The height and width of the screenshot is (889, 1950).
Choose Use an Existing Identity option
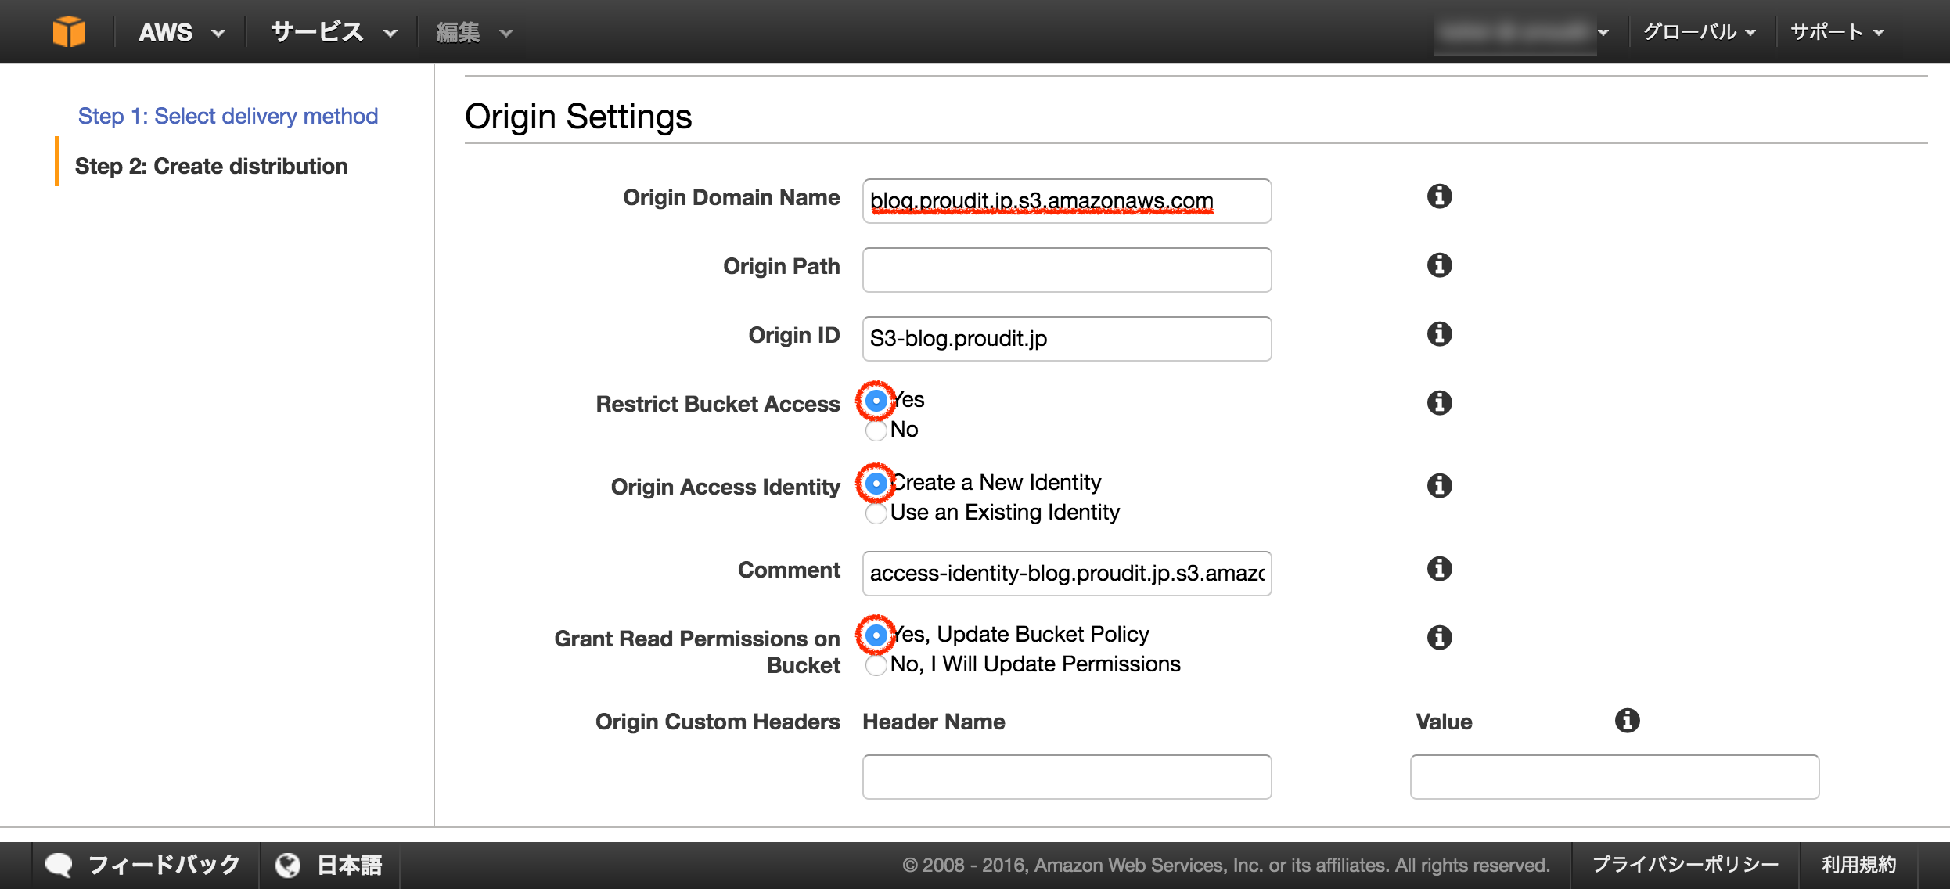coord(876,513)
